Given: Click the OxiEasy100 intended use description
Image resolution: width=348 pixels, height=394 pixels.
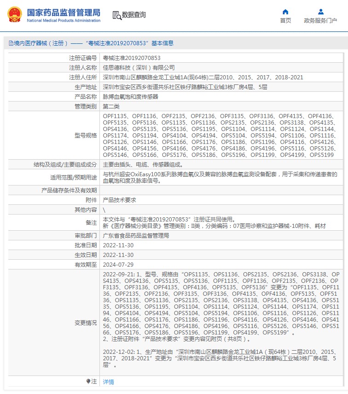Looking at the screenshot, I should (220, 178).
